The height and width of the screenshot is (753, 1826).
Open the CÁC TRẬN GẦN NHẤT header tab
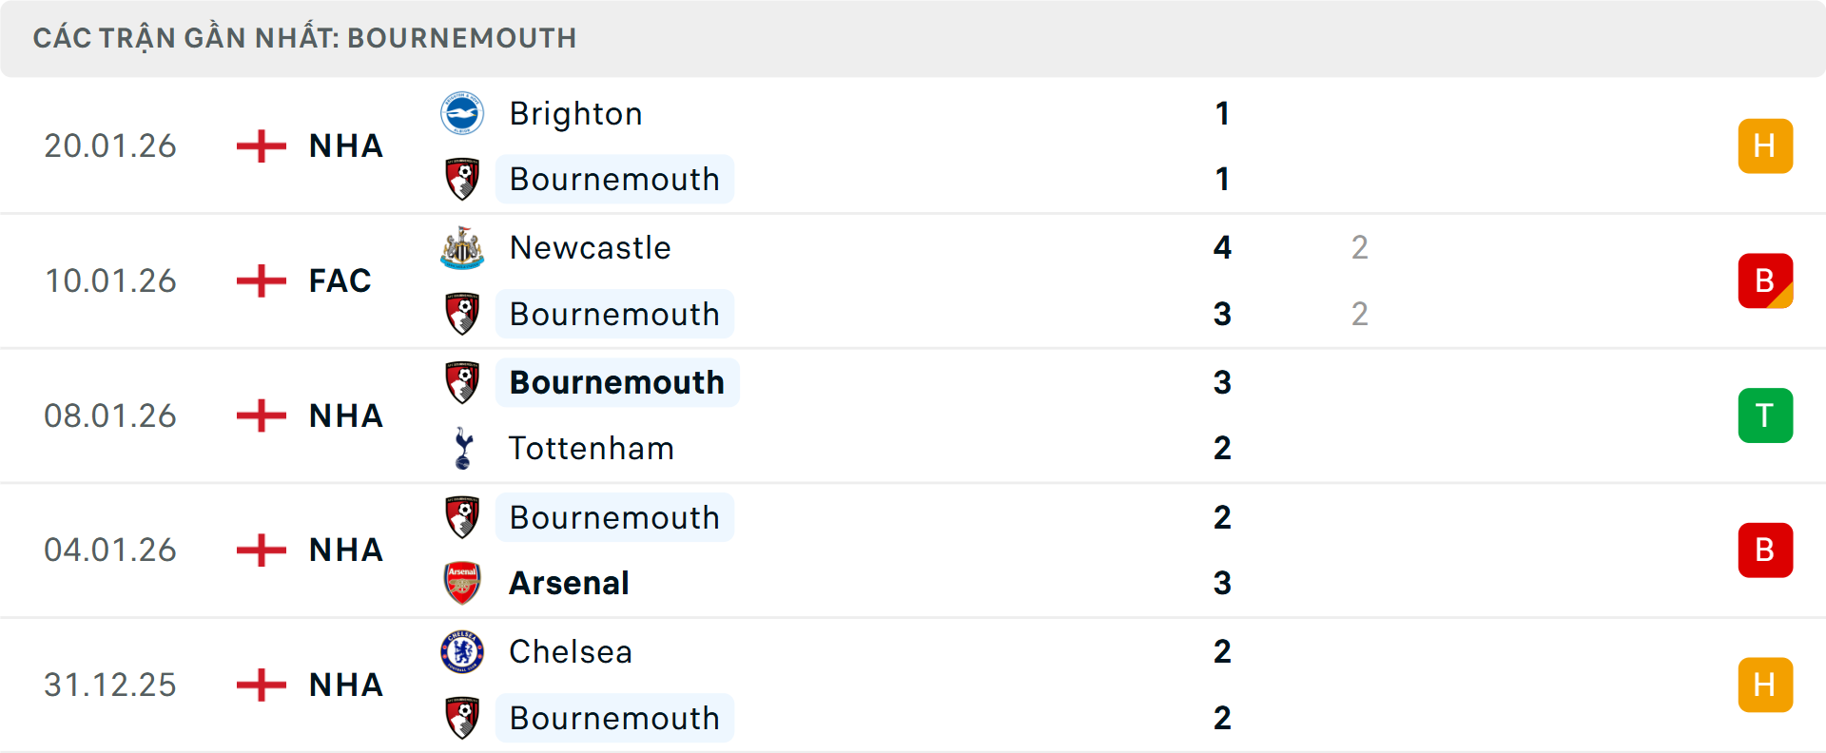point(304,38)
